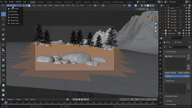Enable face select mode

29,5
